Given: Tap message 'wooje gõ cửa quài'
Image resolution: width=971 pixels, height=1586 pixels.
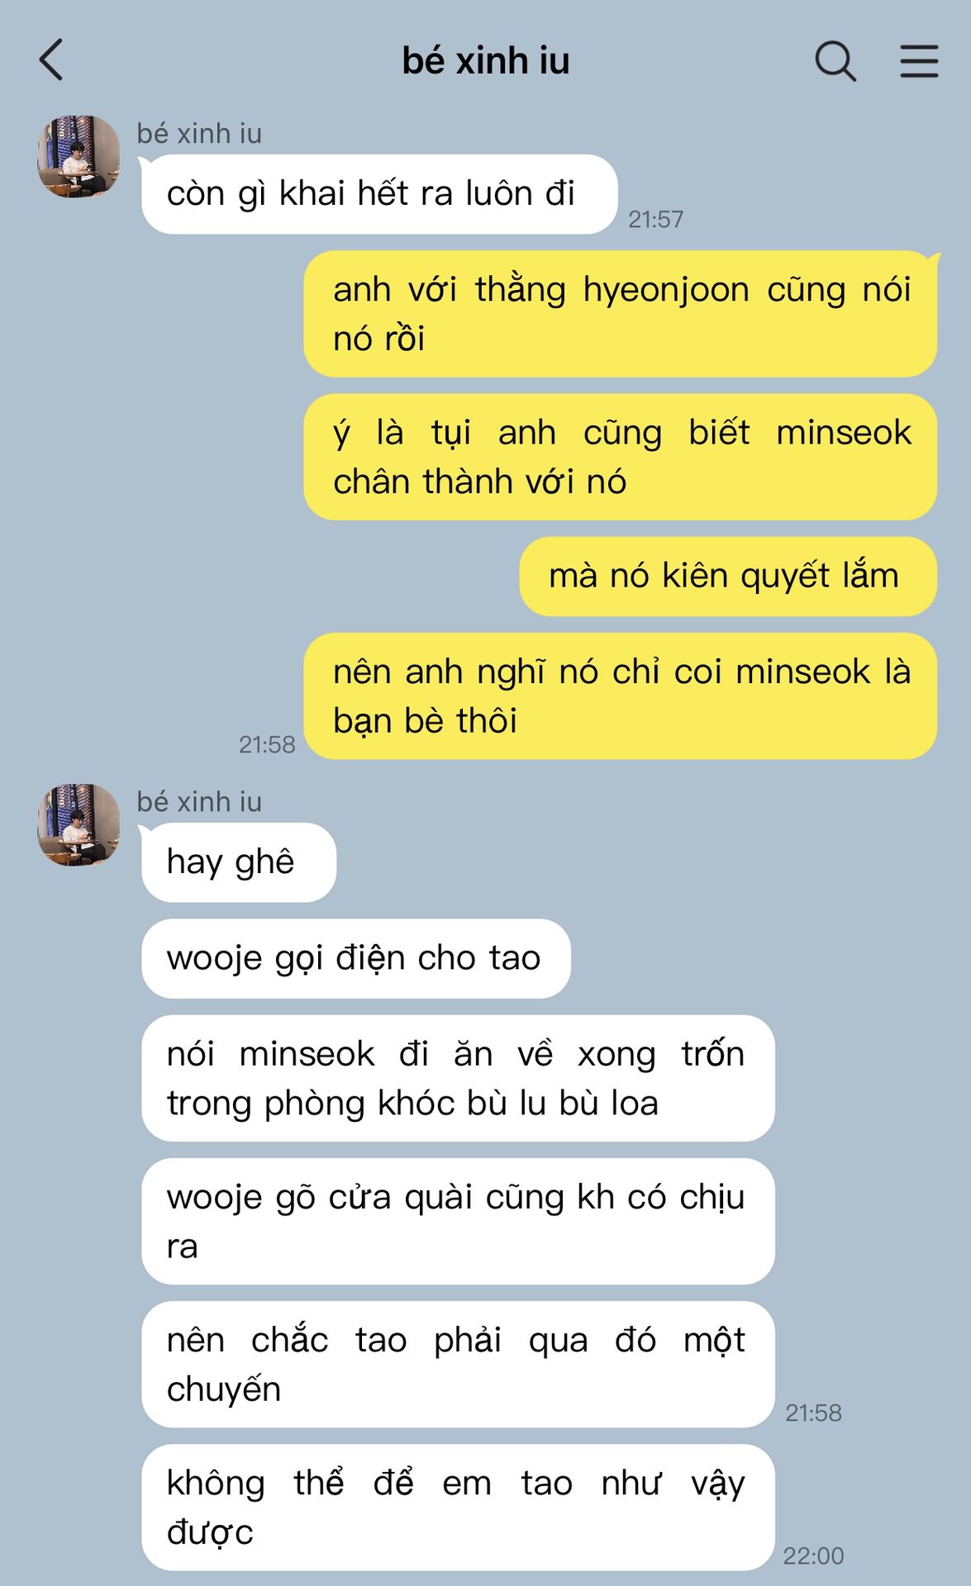Looking at the screenshot, I should (458, 1222).
